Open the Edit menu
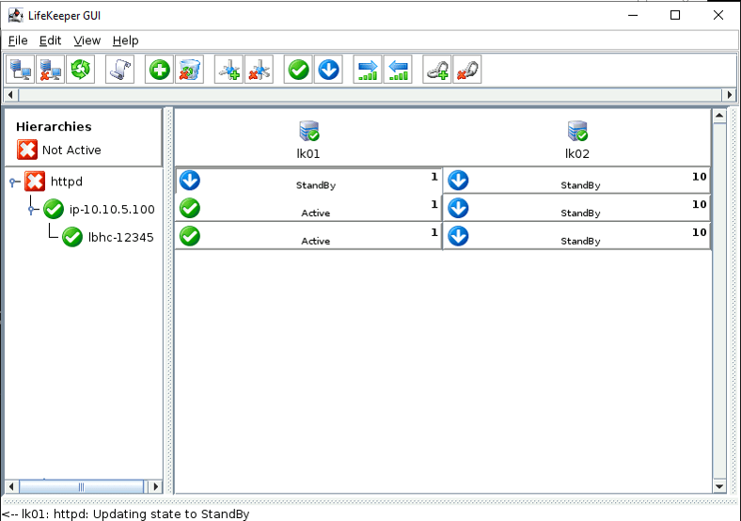This screenshot has width=741, height=521. pyautogui.click(x=50, y=40)
